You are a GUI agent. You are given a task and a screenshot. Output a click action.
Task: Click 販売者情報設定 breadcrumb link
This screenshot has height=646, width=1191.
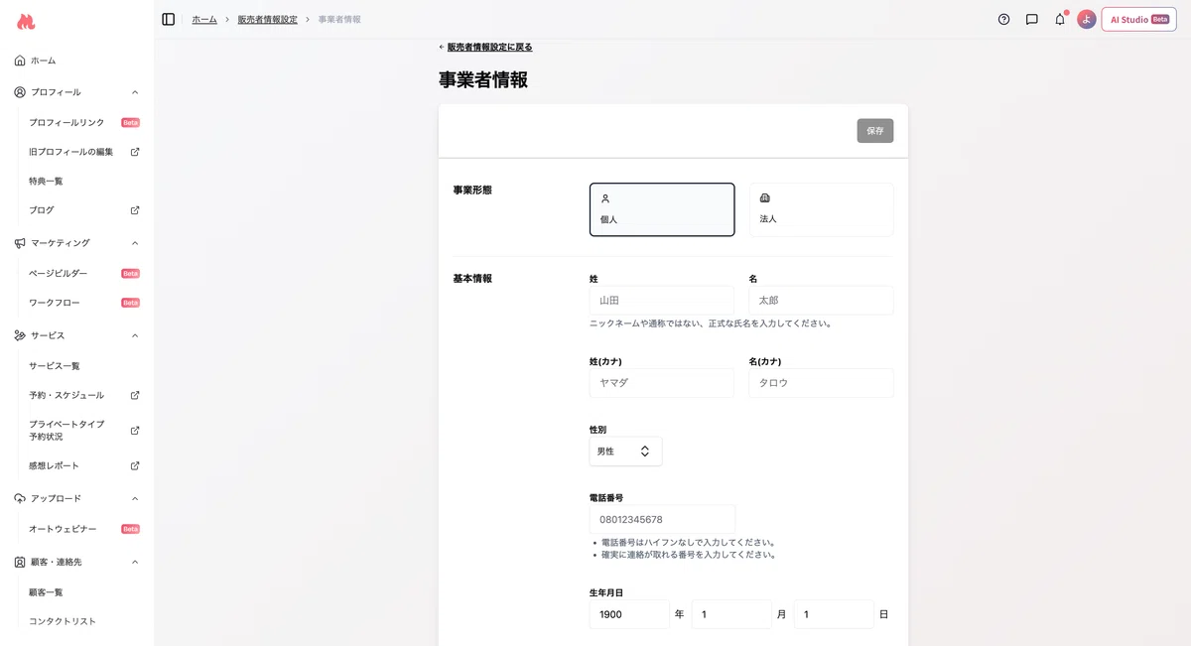[x=268, y=19]
